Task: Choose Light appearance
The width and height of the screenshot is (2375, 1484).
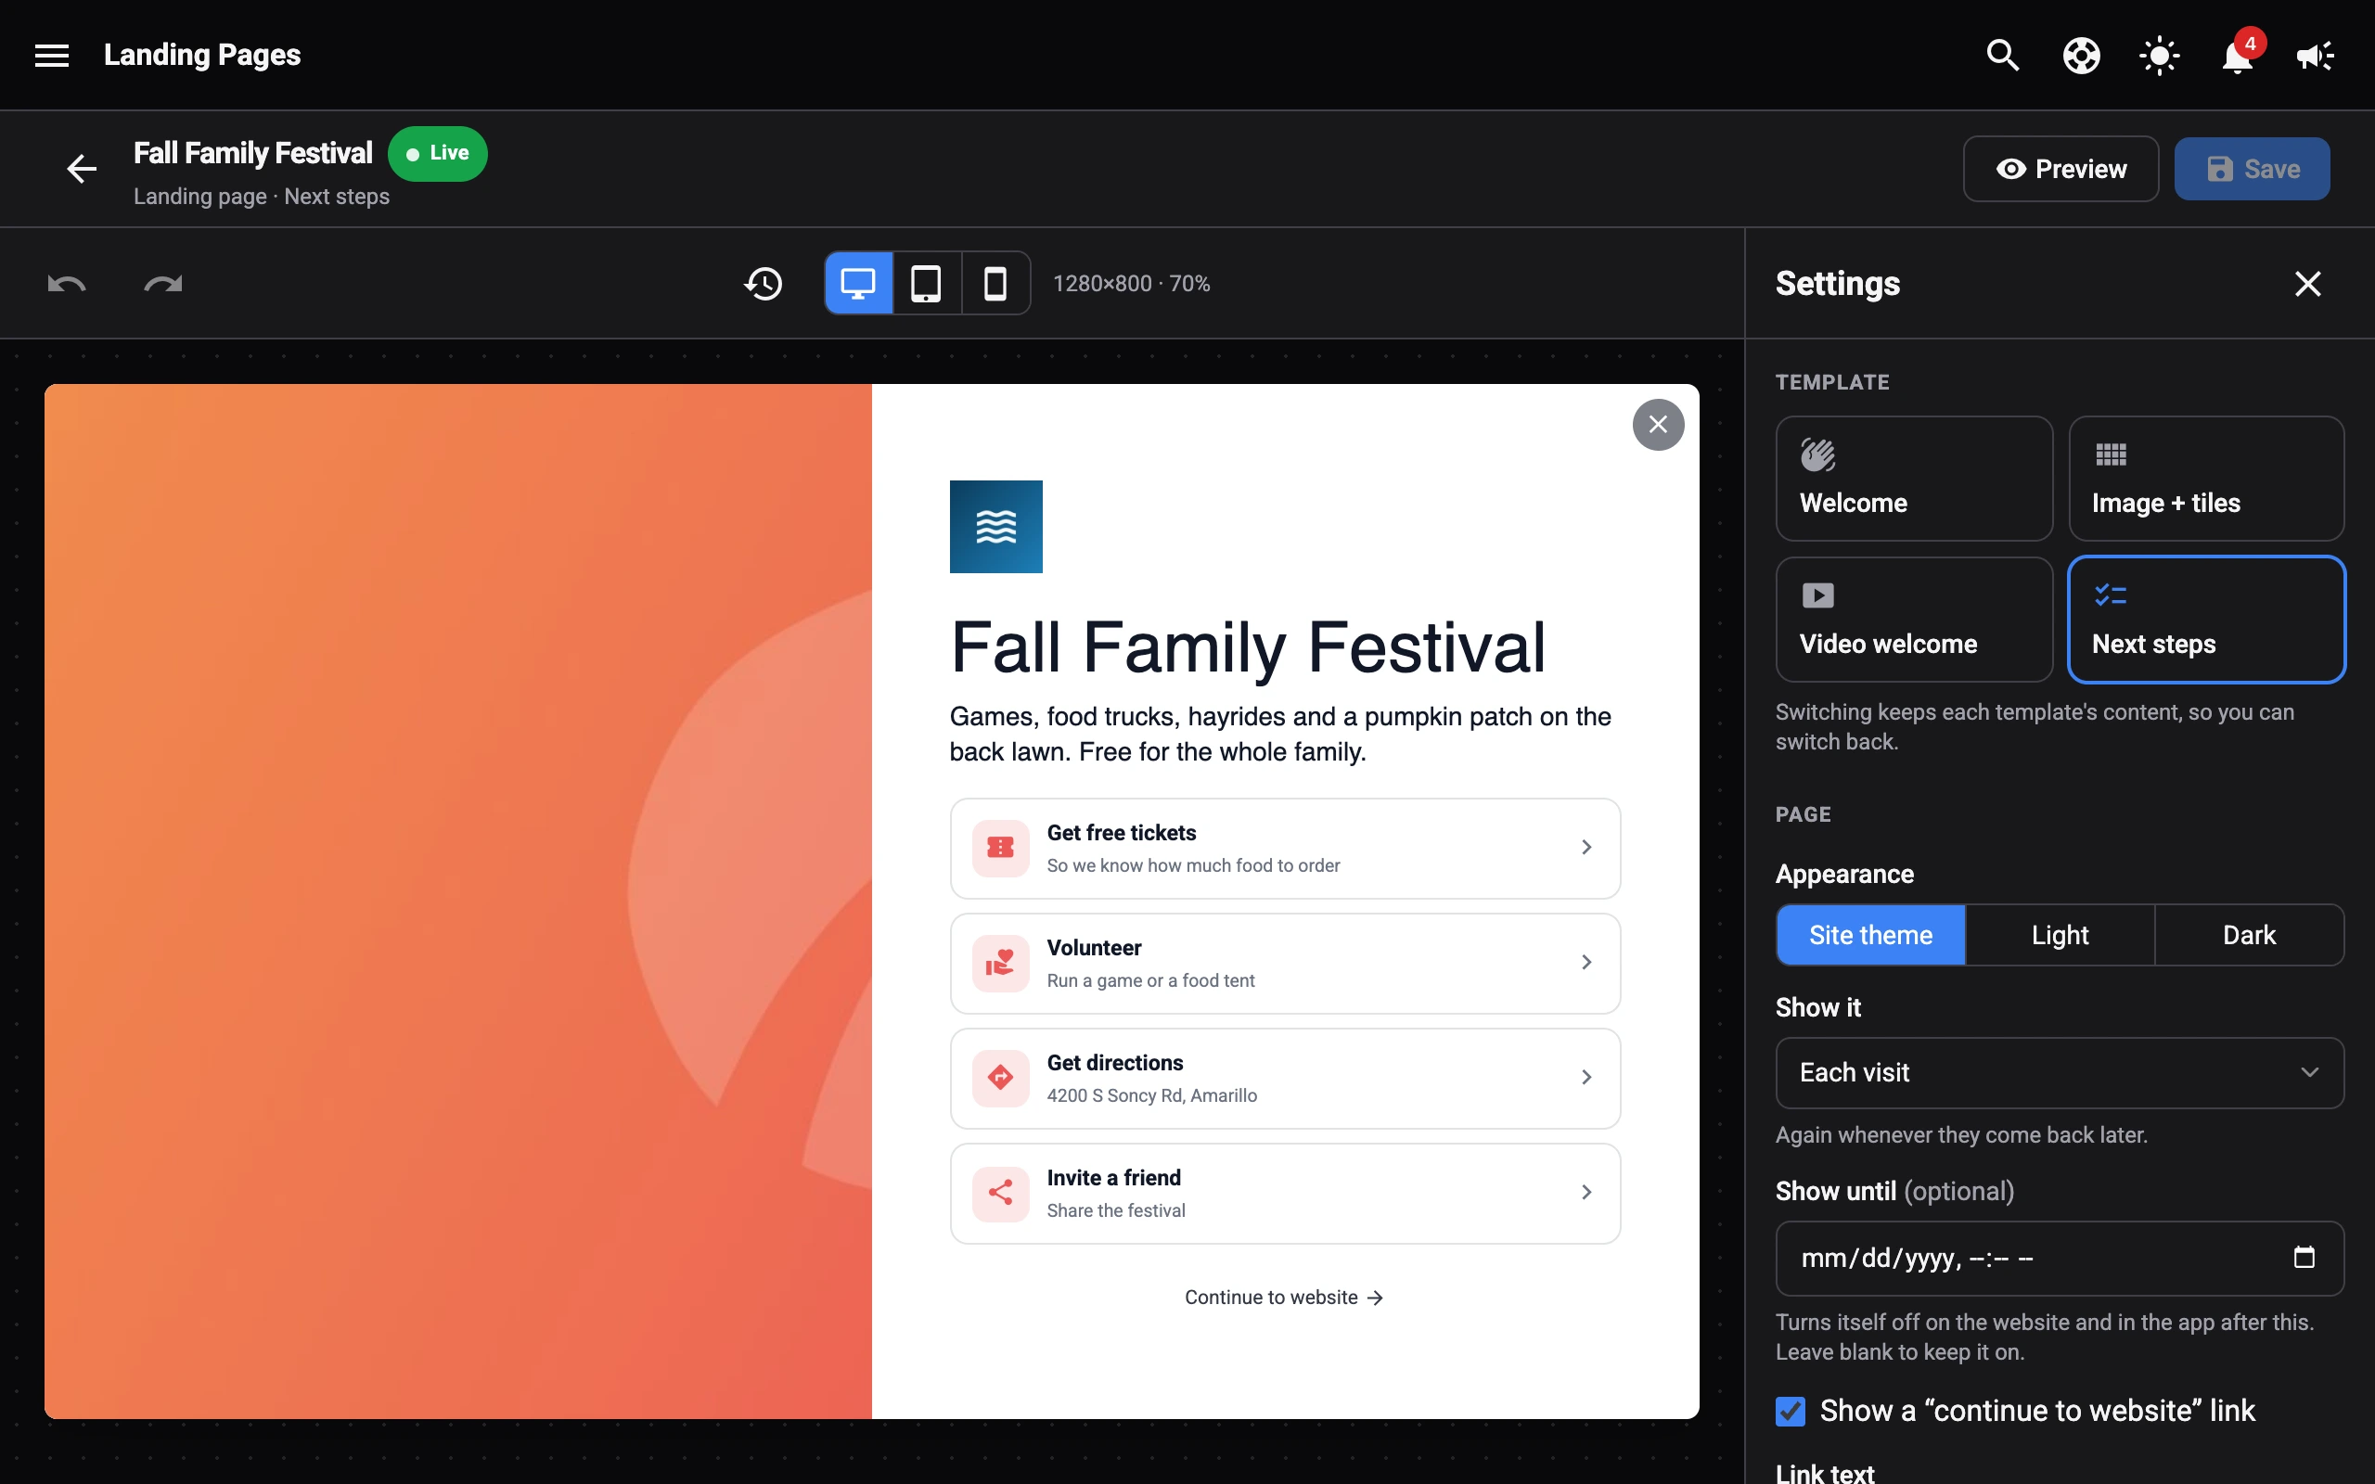Action: [x=2060, y=935]
